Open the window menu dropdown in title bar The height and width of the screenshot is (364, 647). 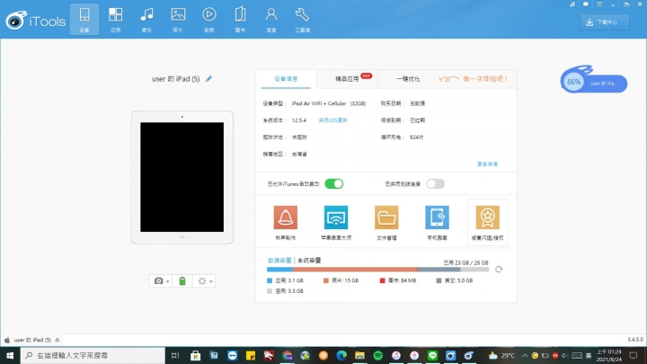586,4
